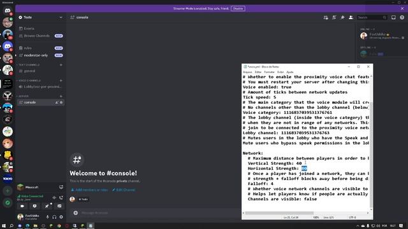Open Windows Start menu
The height and width of the screenshot is (229, 408).
click(4, 226)
